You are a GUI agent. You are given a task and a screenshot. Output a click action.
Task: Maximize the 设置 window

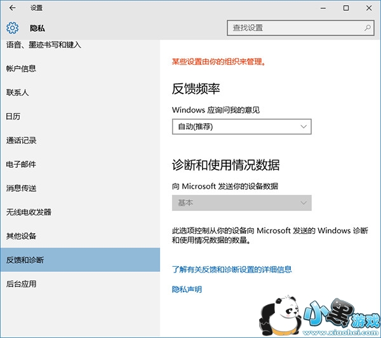pos(346,8)
